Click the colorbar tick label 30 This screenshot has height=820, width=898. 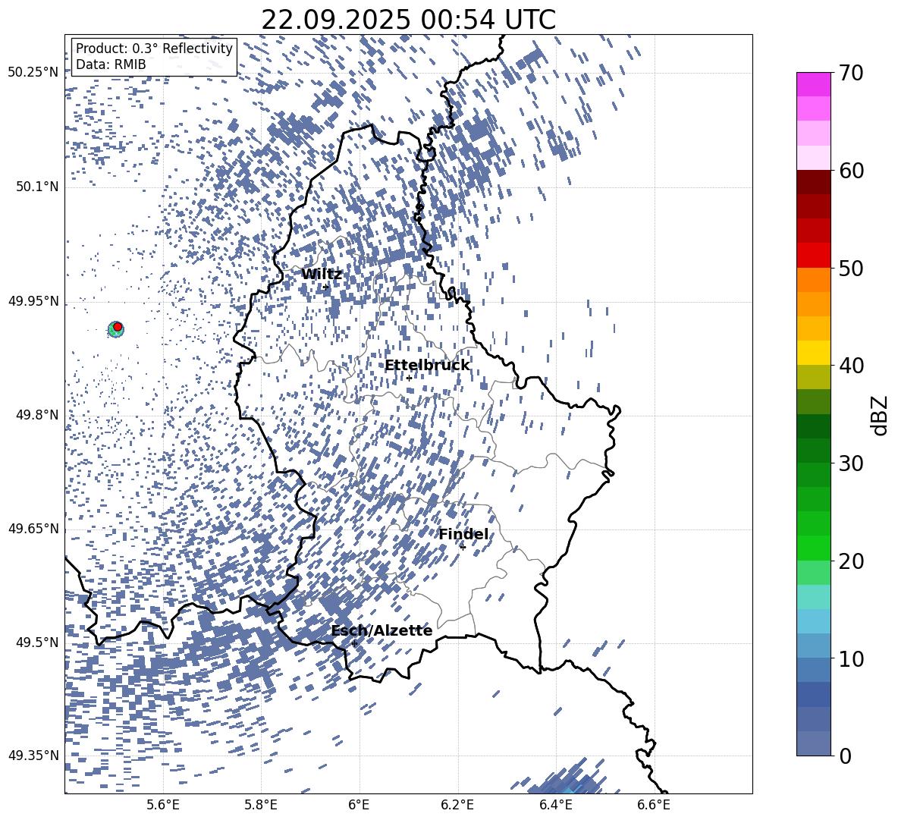[852, 463]
